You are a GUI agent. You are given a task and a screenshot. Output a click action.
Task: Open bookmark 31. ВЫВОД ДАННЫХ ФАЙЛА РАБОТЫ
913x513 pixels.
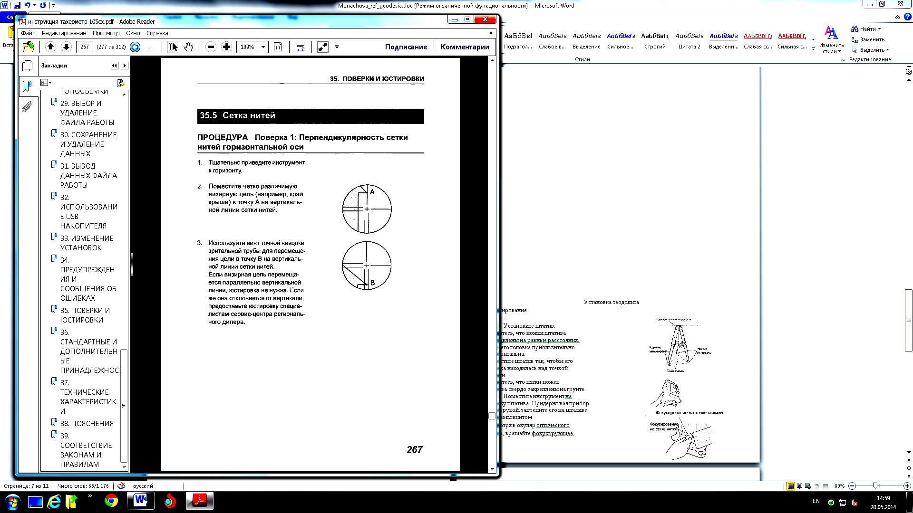[x=88, y=175]
